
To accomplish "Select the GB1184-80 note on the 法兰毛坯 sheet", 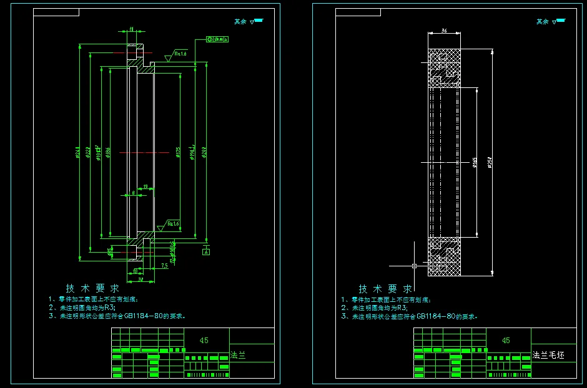I will (409, 316).
